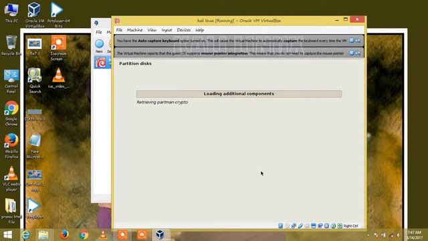Open the Help menu
This screenshot has height=241, width=428.
(x=199, y=30)
